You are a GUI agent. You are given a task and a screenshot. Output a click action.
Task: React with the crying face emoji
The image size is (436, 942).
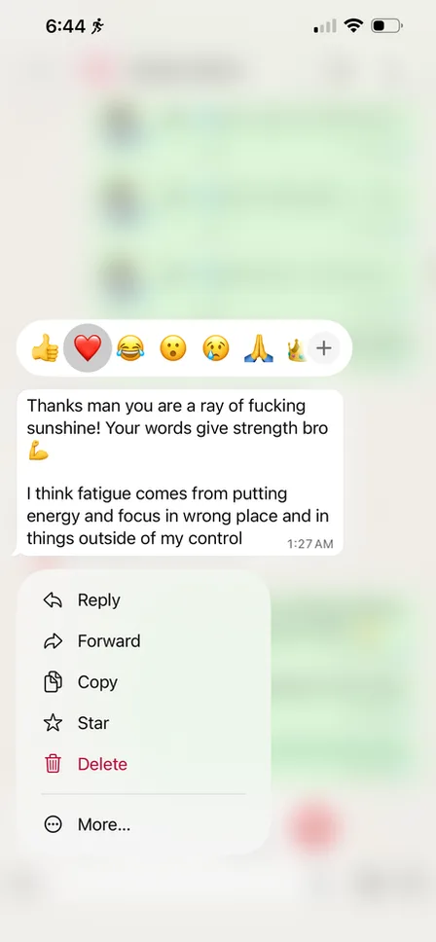[x=216, y=347]
